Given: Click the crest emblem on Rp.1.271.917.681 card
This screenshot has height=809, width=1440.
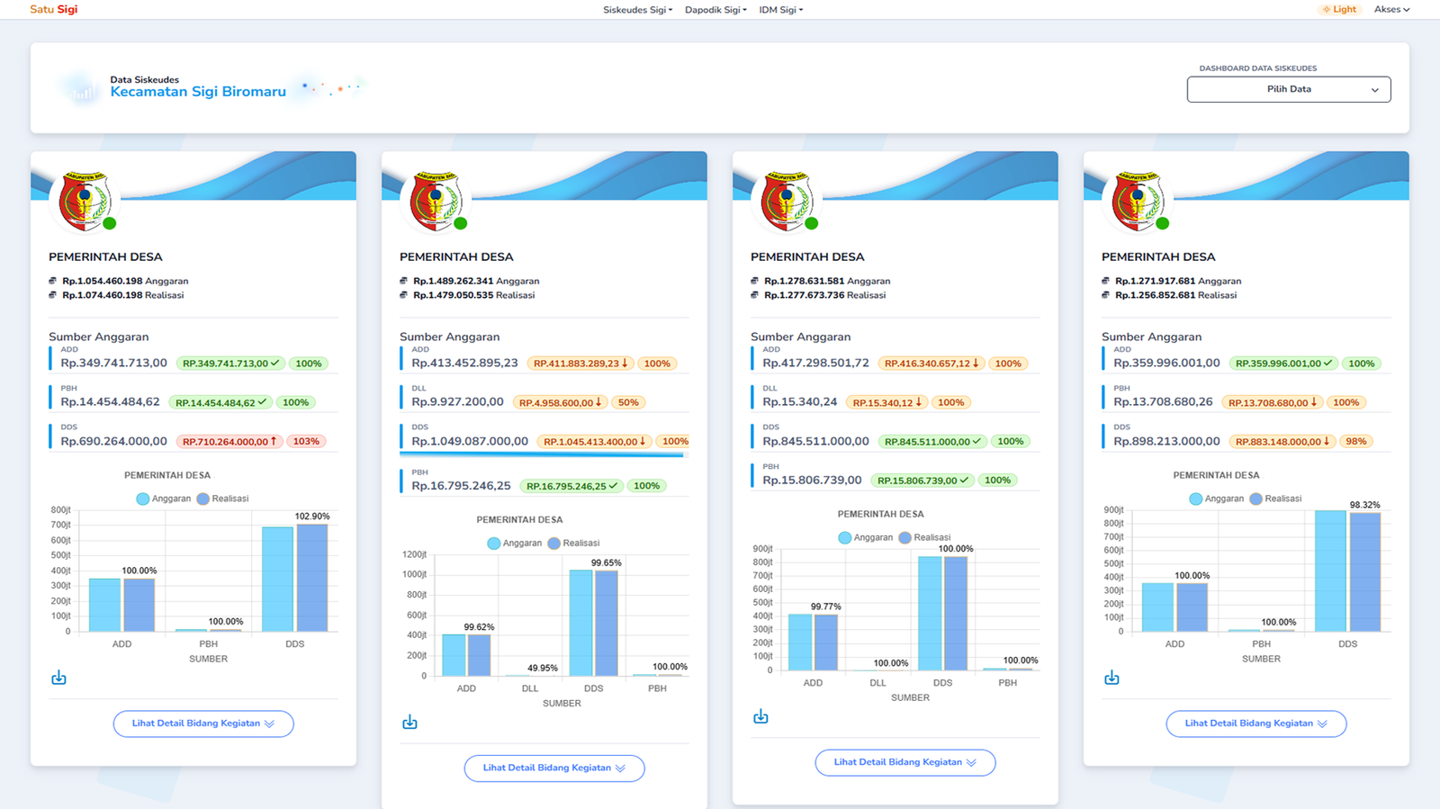Looking at the screenshot, I should (1137, 201).
